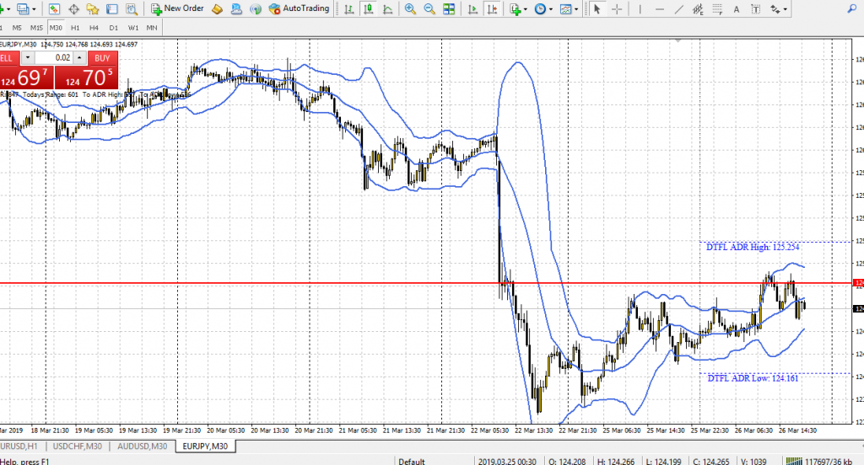Open the Data Window crosshair-target icon
864x465 pixels.
(73, 8)
